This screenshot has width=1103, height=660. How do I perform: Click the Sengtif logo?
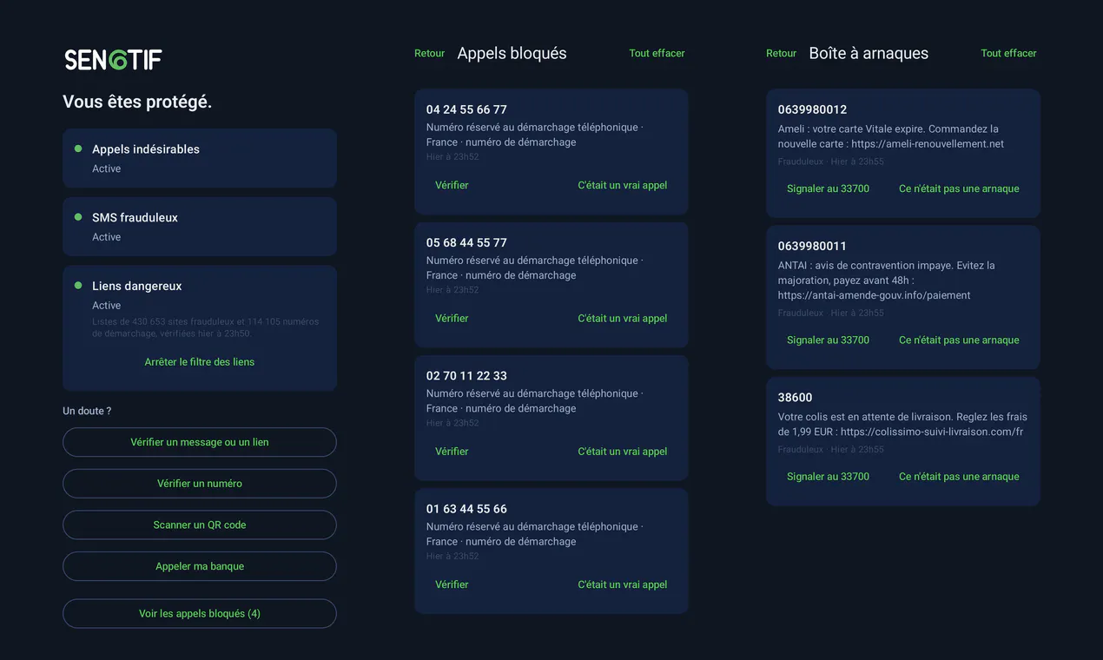[x=113, y=59]
